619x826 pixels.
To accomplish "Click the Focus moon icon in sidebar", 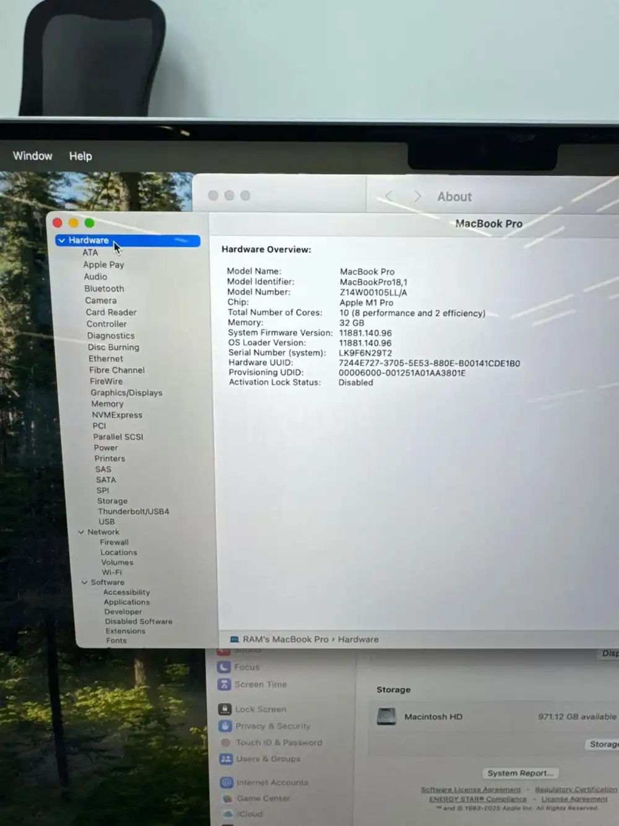I will tap(224, 667).
